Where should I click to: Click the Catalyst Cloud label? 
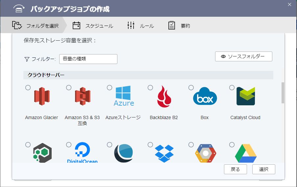pos(245,117)
